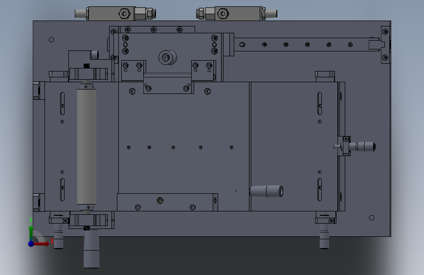Select the round boss in the upper center block
The image size is (424, 275).
pos(167,57)
